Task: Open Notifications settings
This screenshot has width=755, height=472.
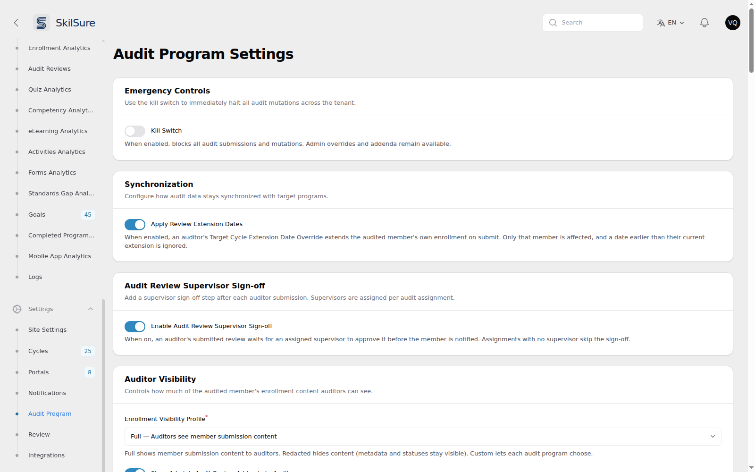Action: pos(47,393)
